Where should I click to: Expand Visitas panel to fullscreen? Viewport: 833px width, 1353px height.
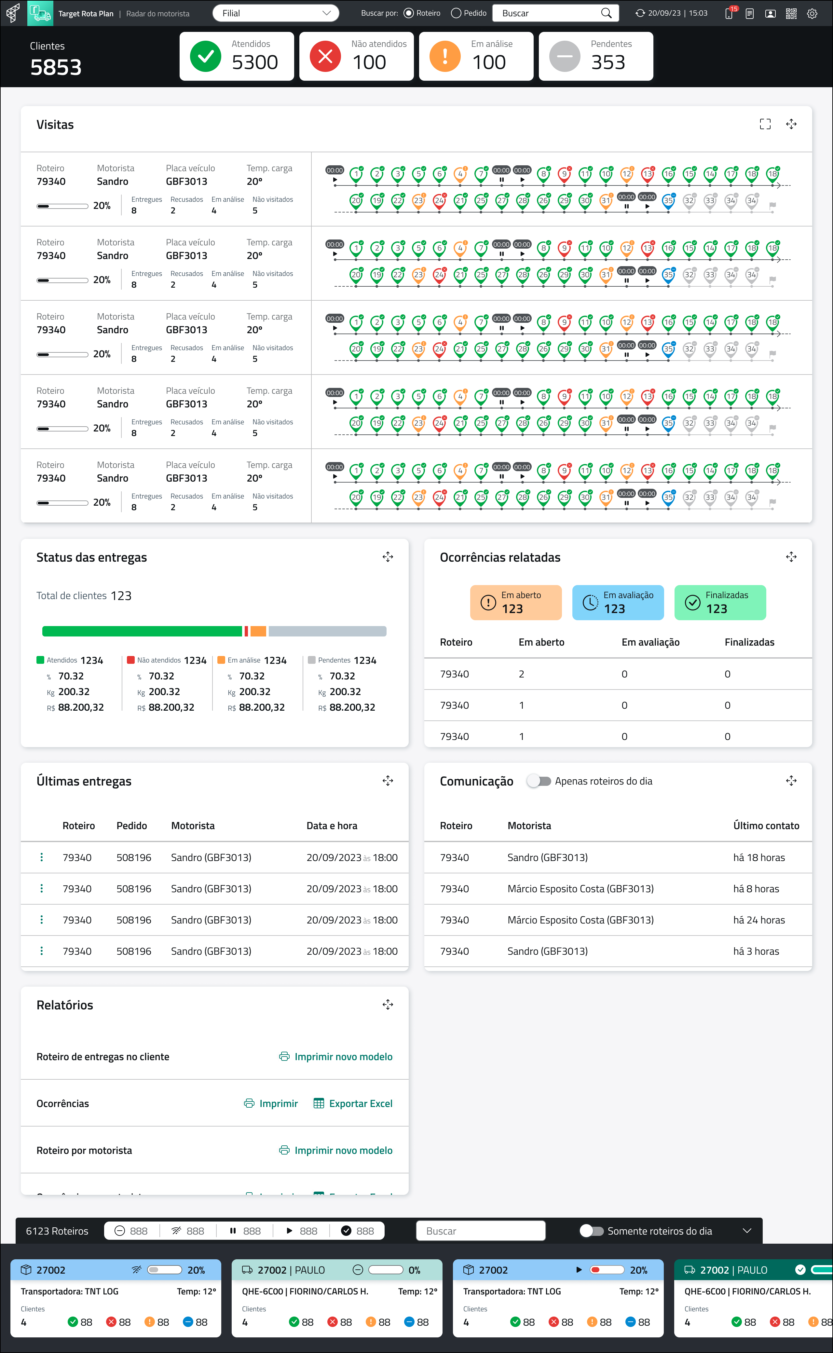765,124
